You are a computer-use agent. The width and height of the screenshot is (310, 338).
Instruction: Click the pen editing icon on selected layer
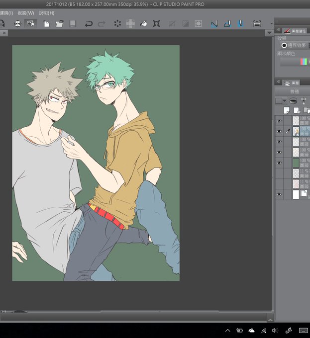[287, 131]
